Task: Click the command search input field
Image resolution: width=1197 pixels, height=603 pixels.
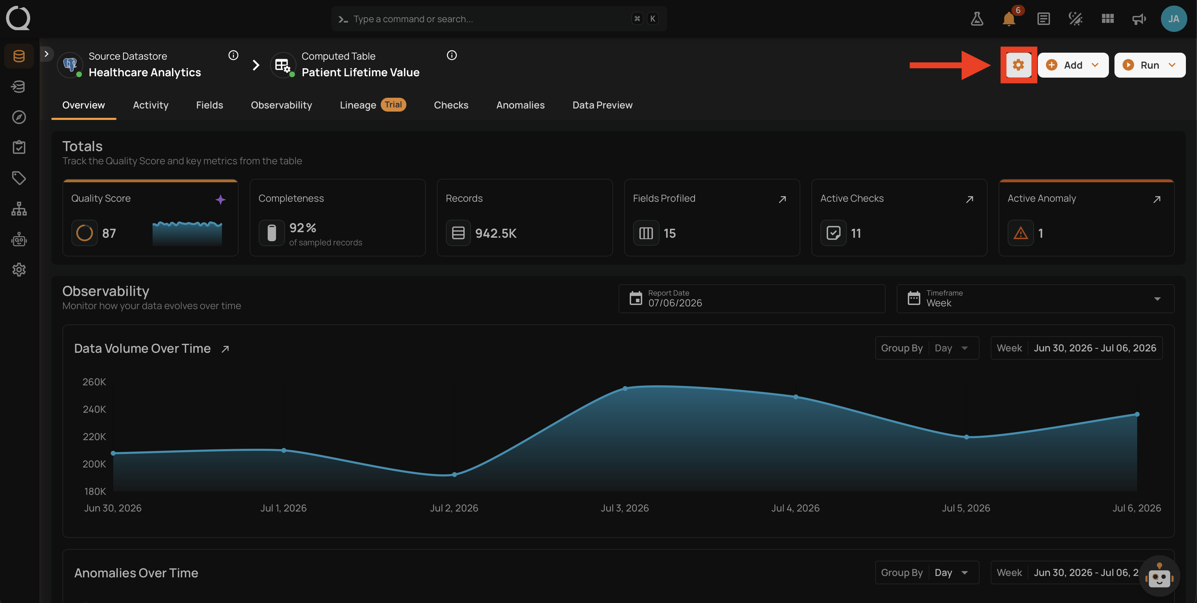Action: tap(499, 19)
